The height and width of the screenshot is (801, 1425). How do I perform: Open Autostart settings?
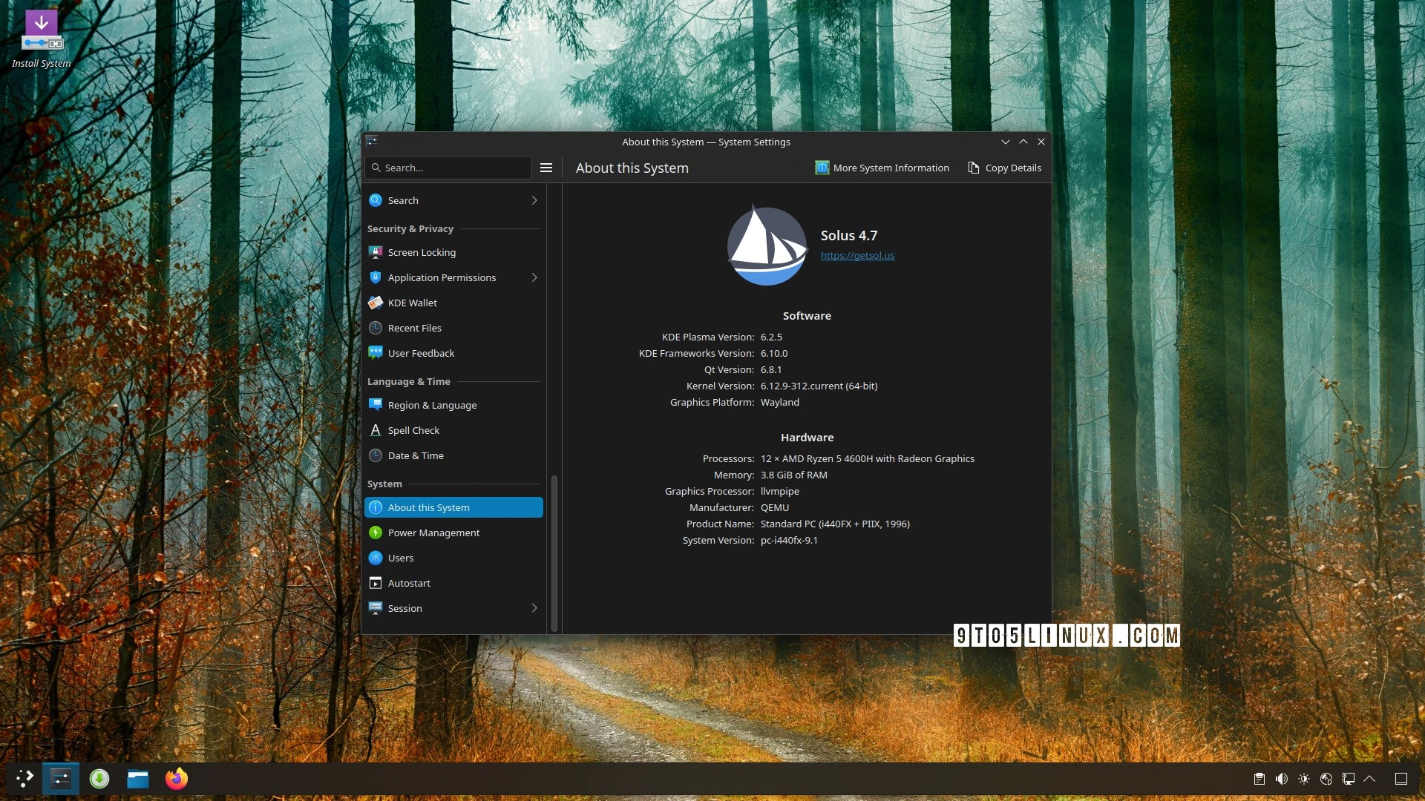pos(409,583)
